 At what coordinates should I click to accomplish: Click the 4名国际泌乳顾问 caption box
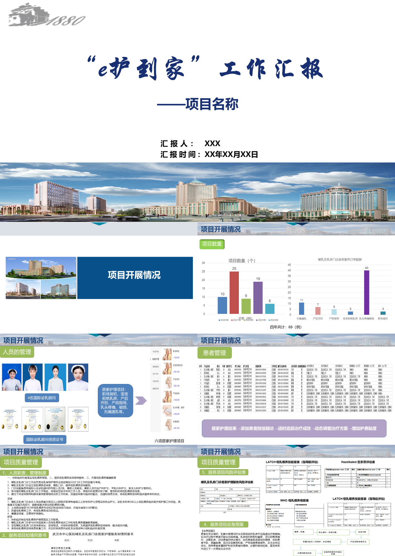[42, 398]
